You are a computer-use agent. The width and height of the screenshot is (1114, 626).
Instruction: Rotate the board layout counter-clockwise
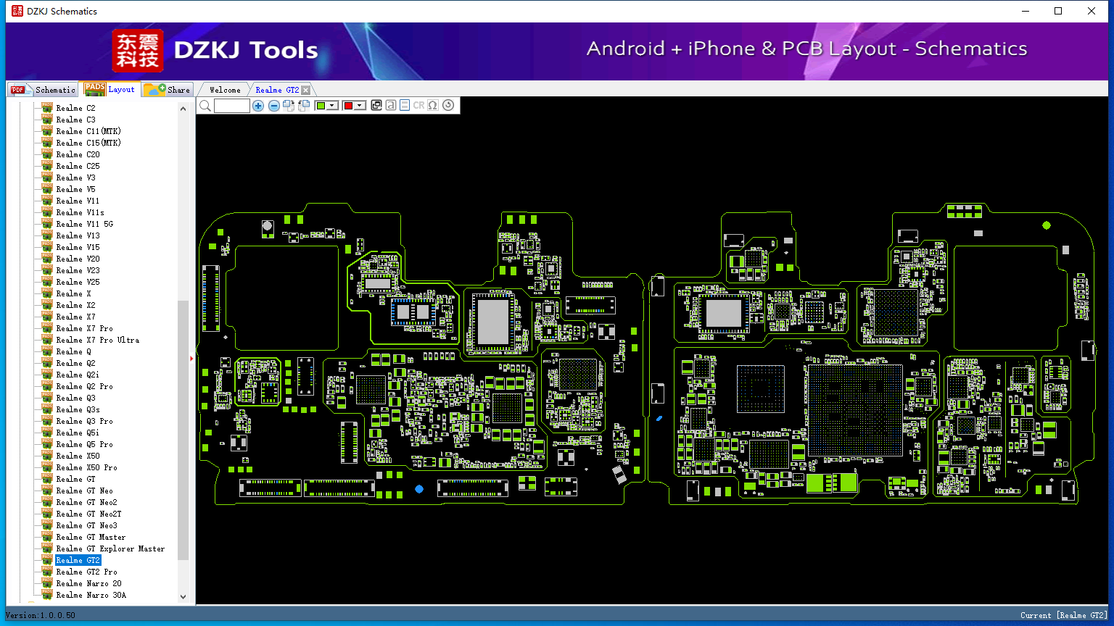point(304,106)
